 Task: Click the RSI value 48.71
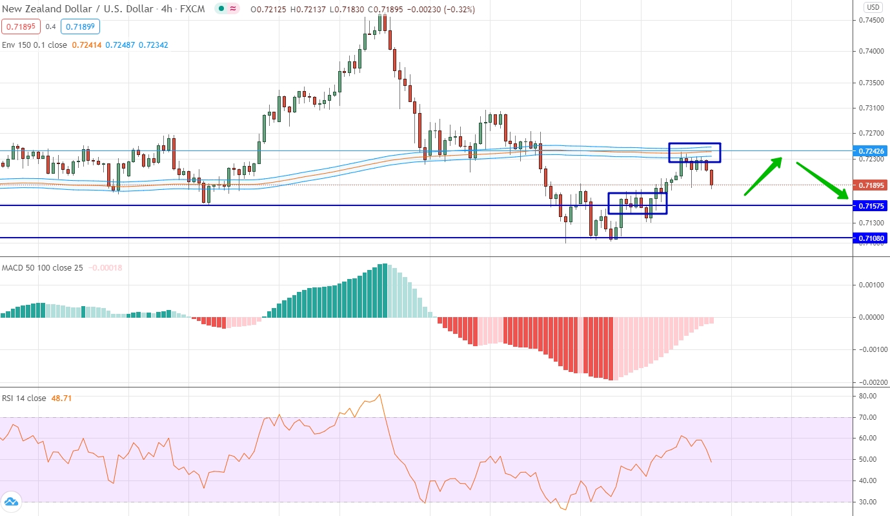click(x=61, y=398)
